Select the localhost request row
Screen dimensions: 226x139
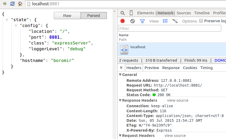(172, 50)
